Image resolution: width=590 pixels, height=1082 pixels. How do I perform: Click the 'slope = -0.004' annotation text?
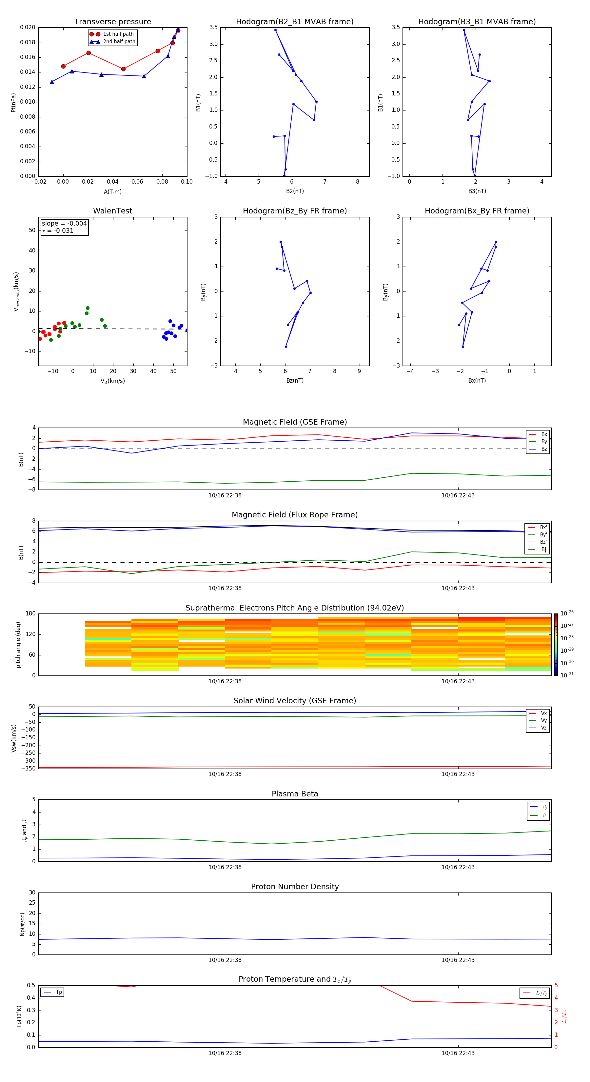click(64, 224)
